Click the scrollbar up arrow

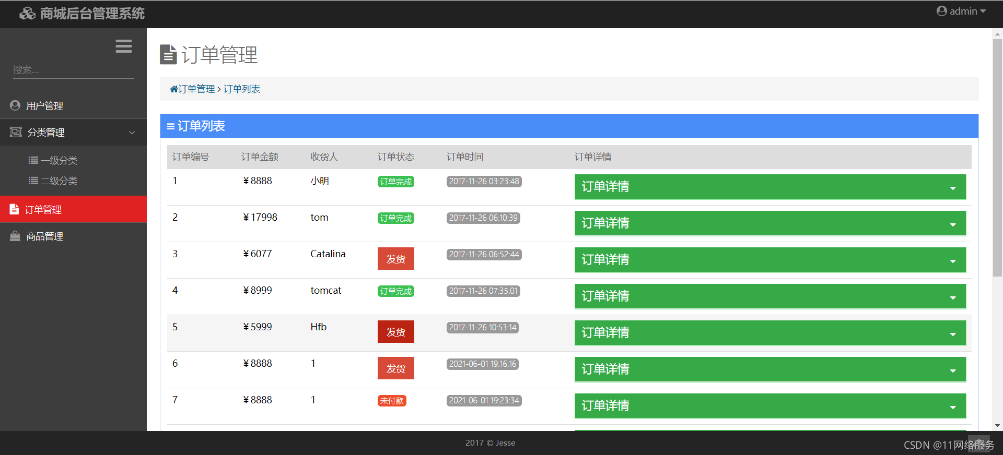[x=997, y=34]
